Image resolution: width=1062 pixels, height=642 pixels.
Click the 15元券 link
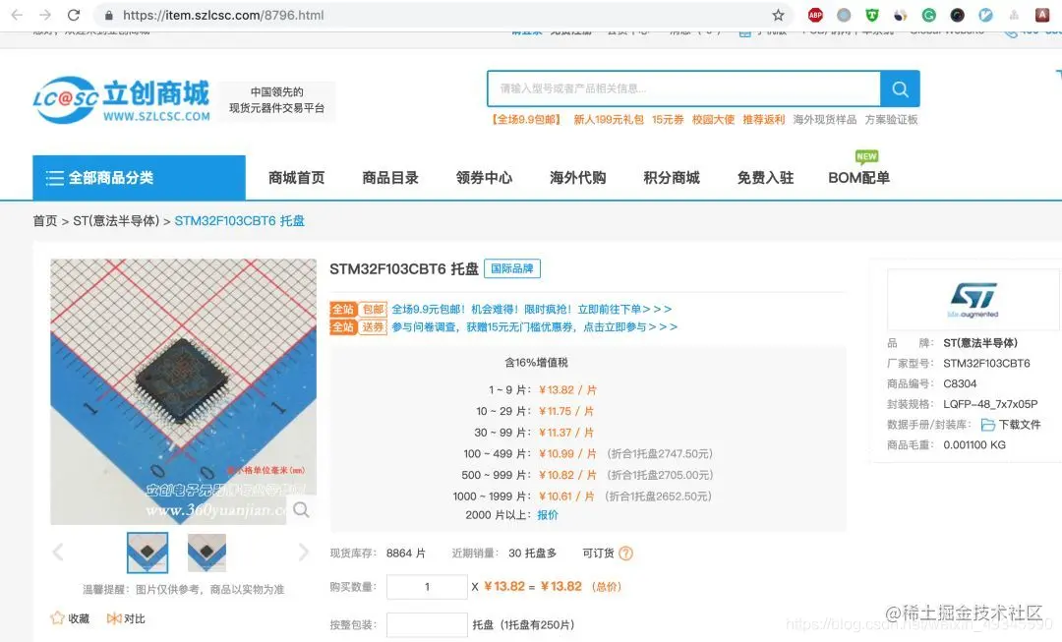[x=668, y=119]
